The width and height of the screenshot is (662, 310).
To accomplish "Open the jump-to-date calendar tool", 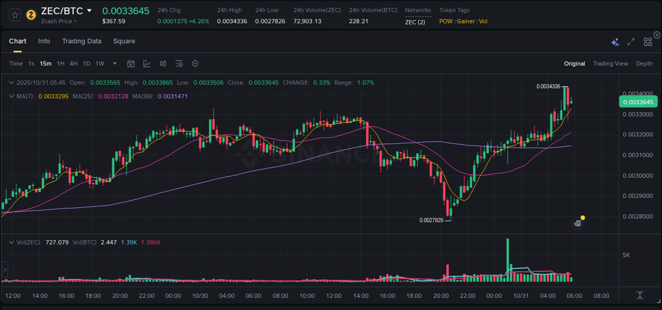I will [131, 63].
